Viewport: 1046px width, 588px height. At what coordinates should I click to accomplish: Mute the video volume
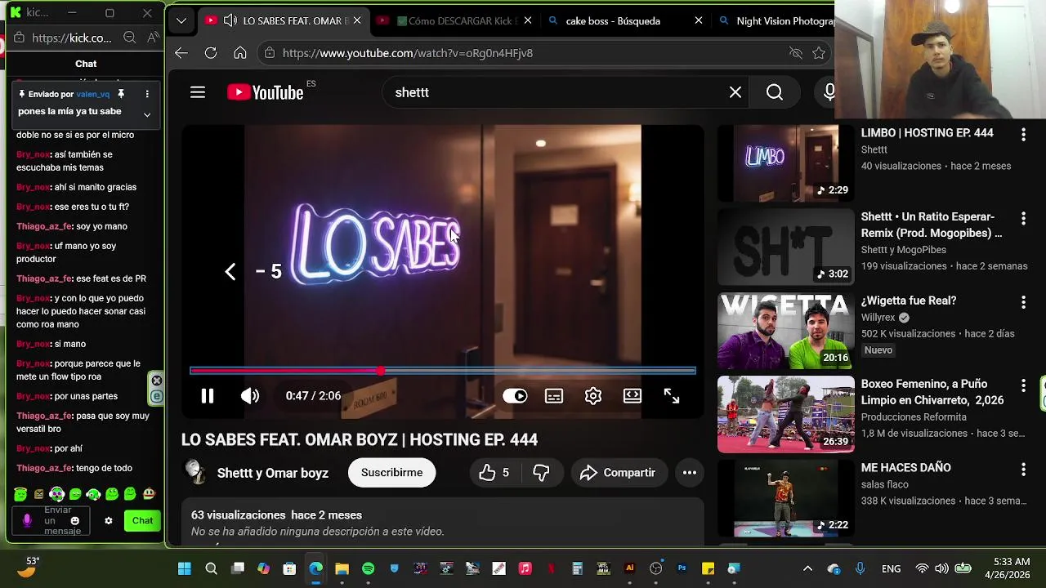tap(250, 396)
